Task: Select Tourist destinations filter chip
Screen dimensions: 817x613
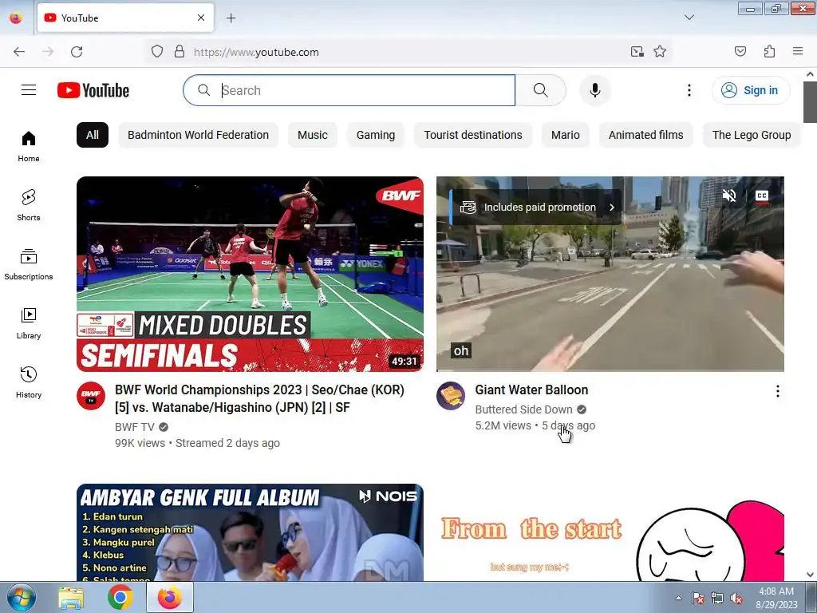Action: click(473, 135)
